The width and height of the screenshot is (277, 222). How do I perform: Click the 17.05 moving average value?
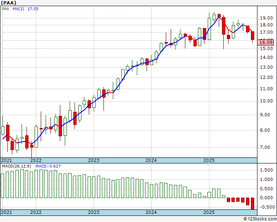33,9
